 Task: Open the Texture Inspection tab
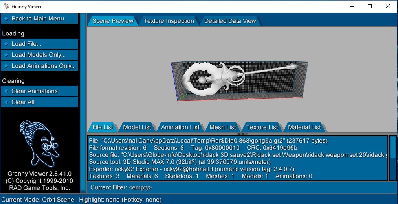tap(169, 21)
